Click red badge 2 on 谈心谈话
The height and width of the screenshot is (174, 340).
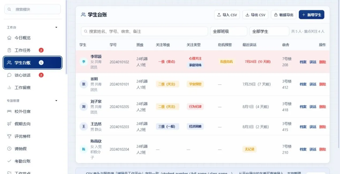tap(41, 75)
